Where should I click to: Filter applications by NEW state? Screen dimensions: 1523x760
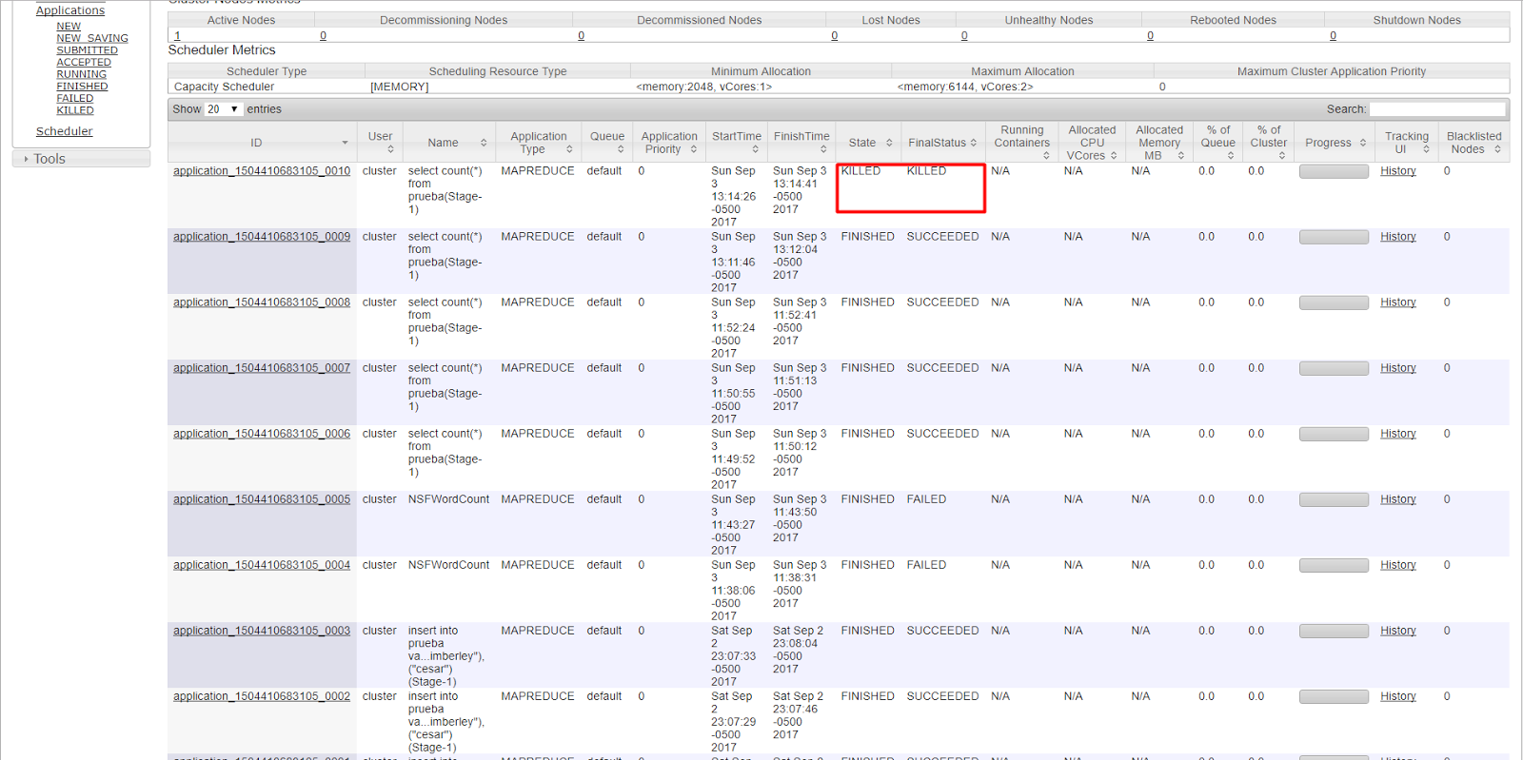[69, 27]
